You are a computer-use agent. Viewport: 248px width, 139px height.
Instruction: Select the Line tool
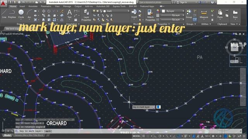coord(4,14)
